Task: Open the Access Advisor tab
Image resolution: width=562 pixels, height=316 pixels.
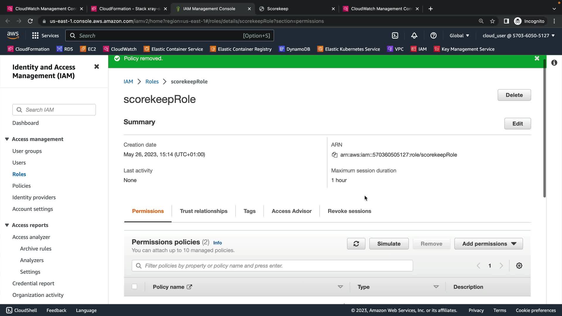Action: tap(291, 211)
